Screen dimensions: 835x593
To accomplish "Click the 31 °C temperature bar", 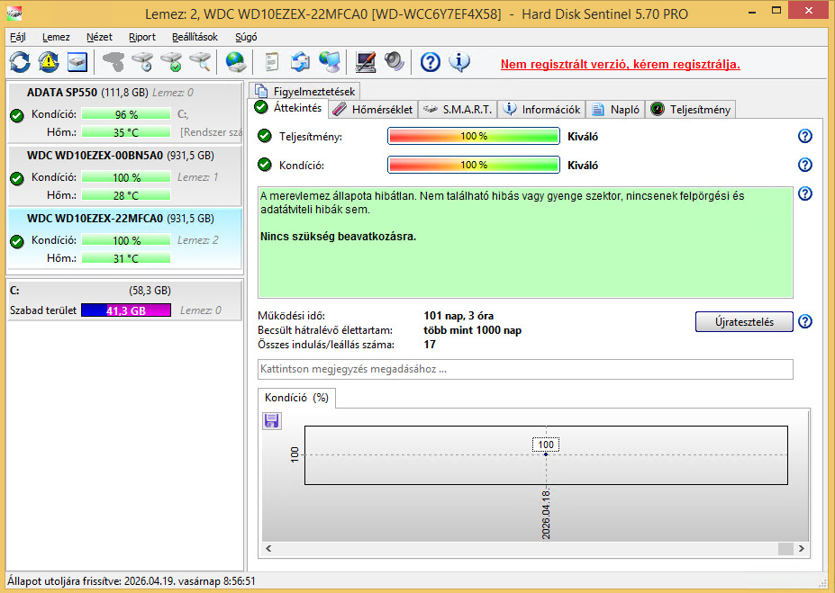I will tap(126, 258).
